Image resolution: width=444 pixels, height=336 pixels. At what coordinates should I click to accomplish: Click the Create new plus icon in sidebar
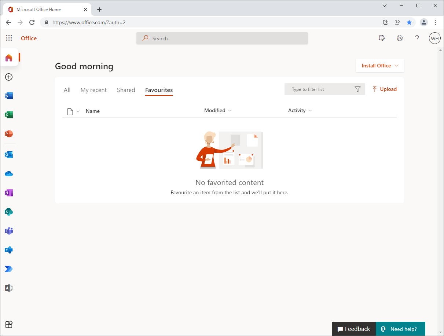9,77
